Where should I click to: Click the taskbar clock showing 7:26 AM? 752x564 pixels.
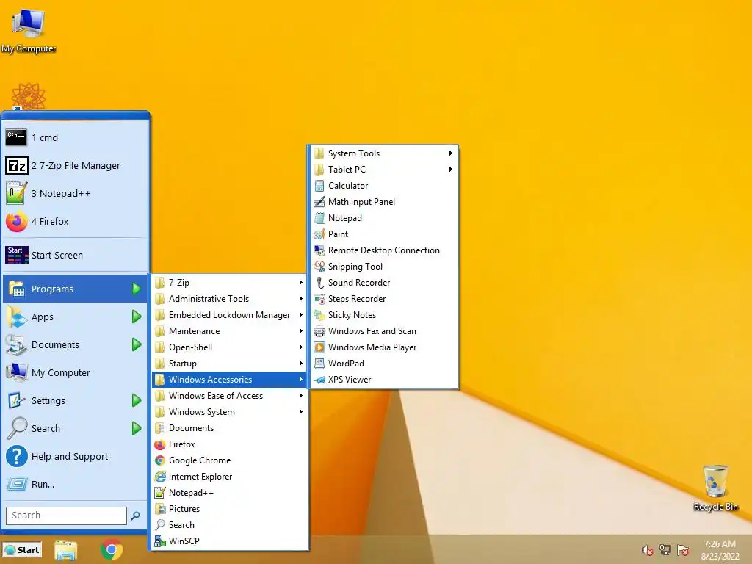720,550
